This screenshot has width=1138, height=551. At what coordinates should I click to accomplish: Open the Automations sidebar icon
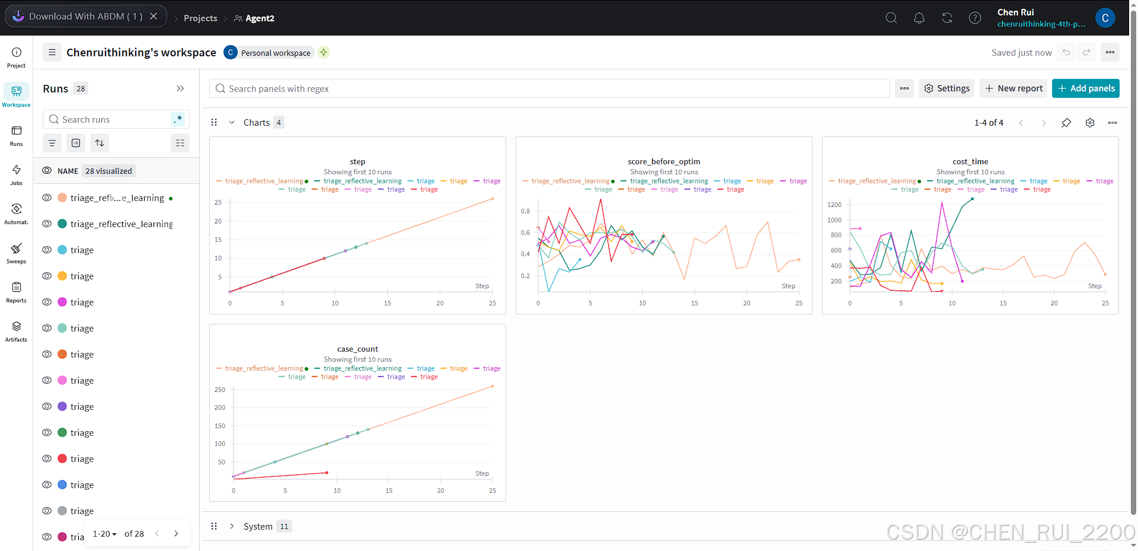[x=17, y=214]
